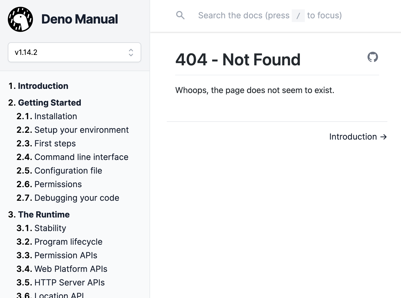Go to Program lifecycle documentation
The height and width of the screenshot is (298, 401).
[68, 242]
